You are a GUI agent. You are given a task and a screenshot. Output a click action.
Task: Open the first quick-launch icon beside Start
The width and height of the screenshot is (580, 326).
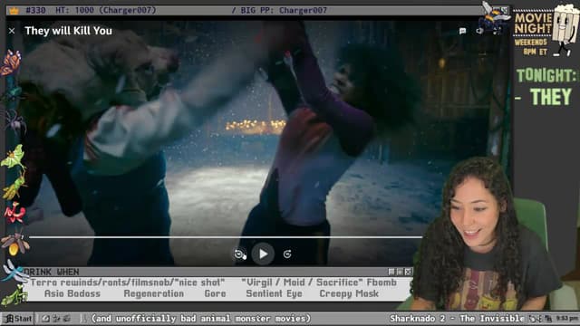click(45, 318)
